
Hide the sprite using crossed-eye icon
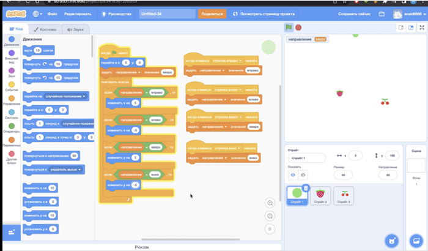(303, 174)
